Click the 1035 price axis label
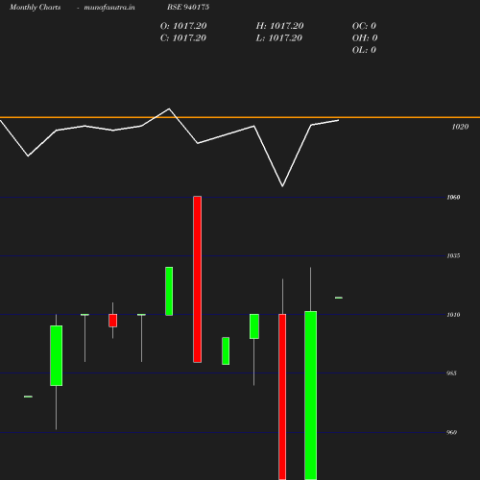480x480 pixels. pyautogui.click(x=453, y=255)
